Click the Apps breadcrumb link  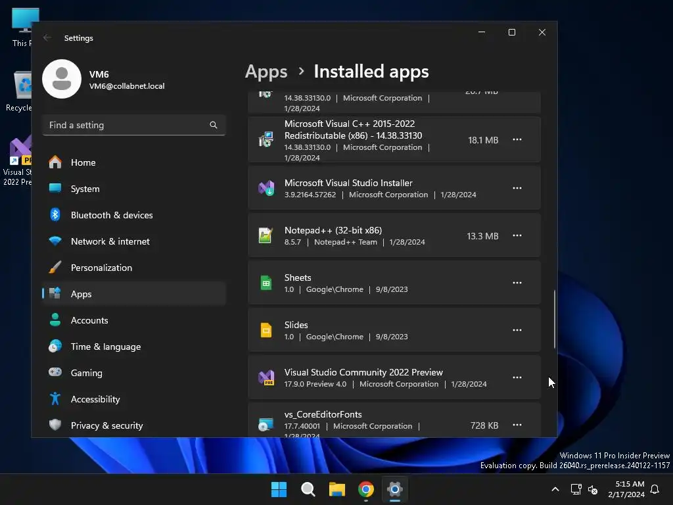tap(266, 72)
